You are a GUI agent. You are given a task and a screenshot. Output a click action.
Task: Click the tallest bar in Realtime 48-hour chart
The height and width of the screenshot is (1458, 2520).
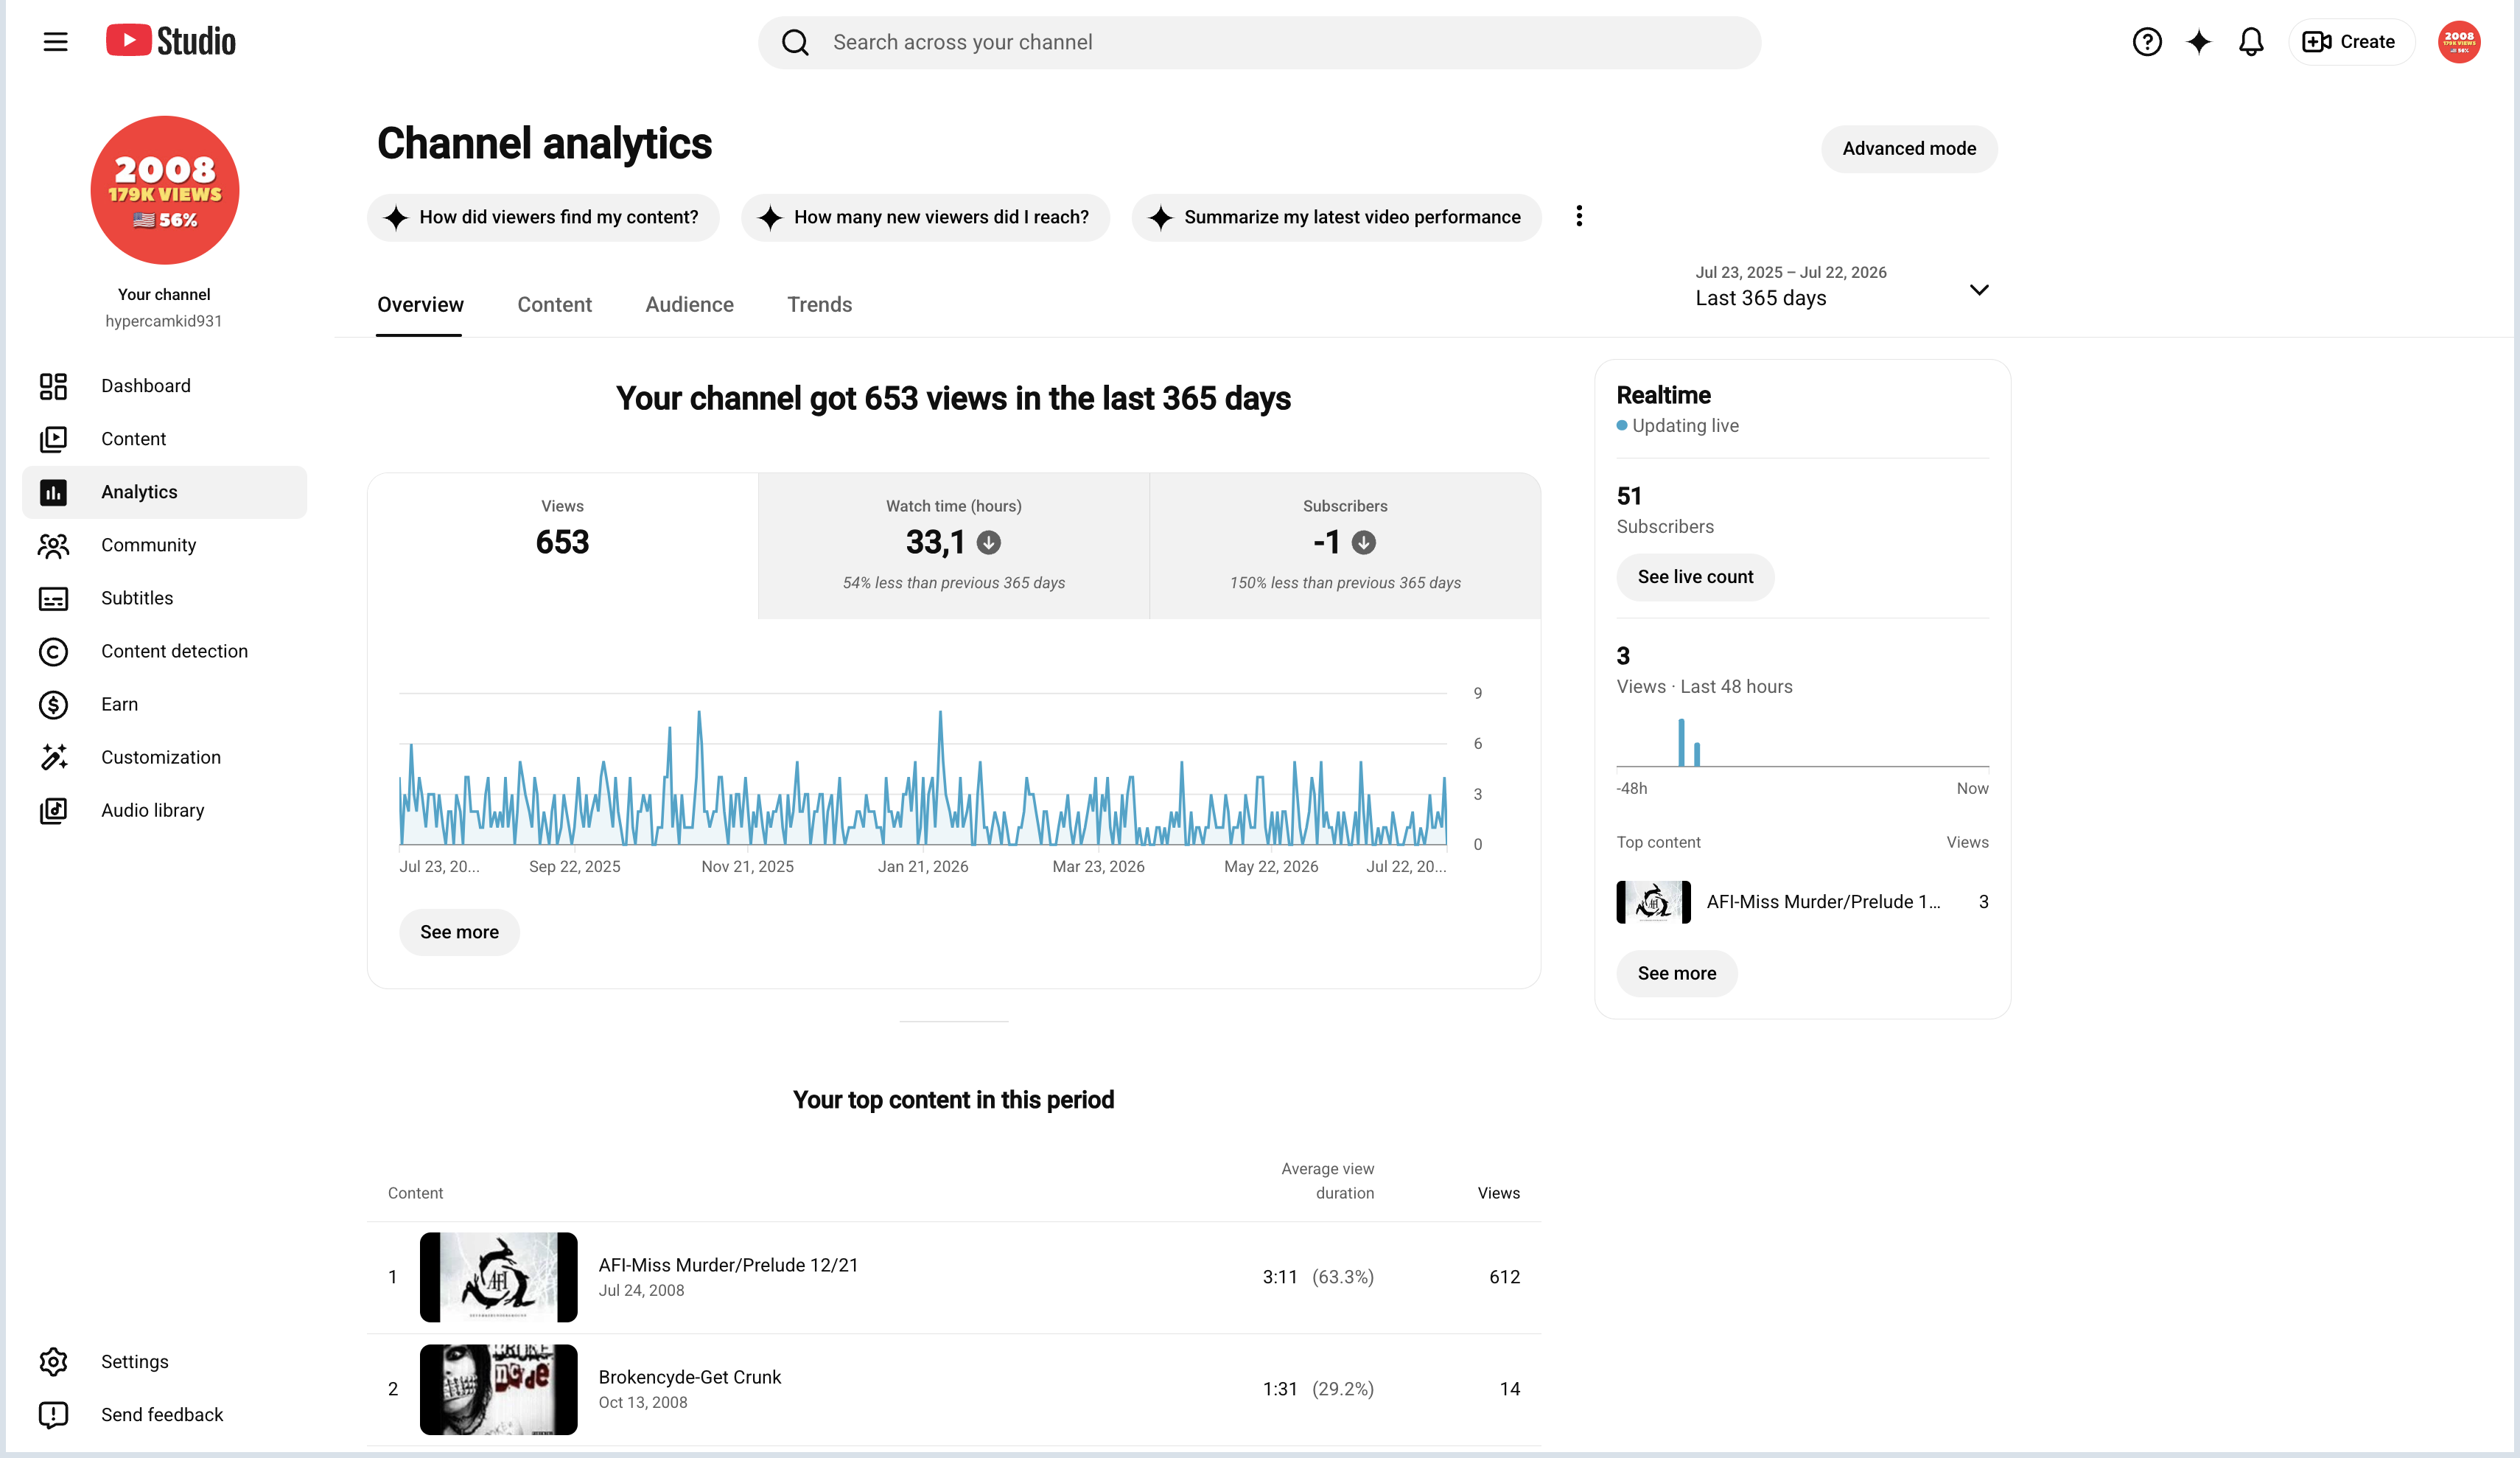1681,742
